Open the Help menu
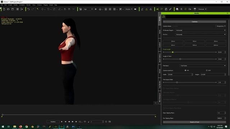230x129 pixels. pyautogui.click(x=55, y=5)
